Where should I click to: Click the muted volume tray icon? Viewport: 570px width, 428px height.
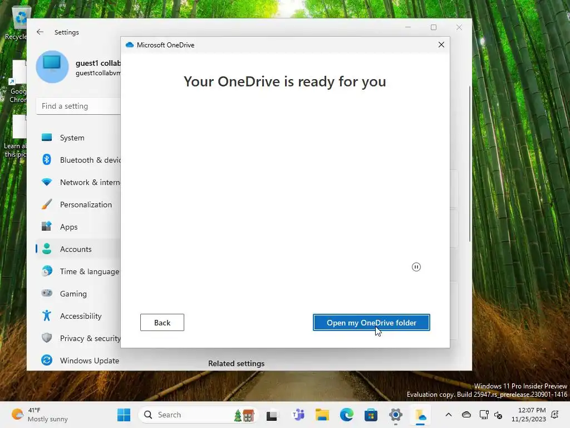pyautogui.click(x=498, y=415)
